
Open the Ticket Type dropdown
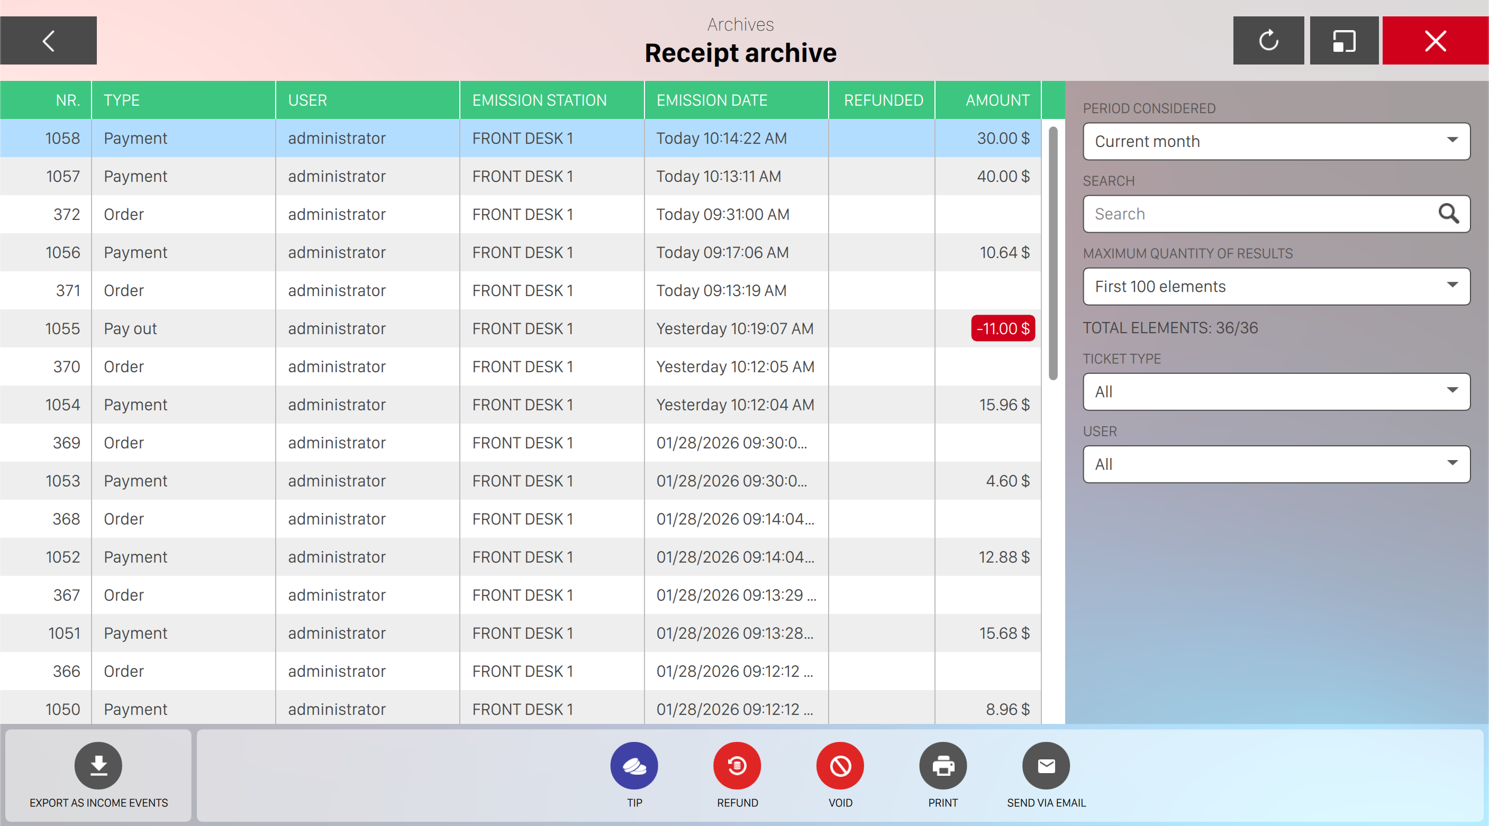point(1276,392)
